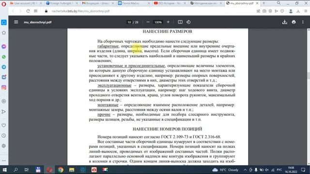This screenshot has height=174, width=310.
Task: Open Telegram in Opera sidebar
Action: tap(4, 67)
